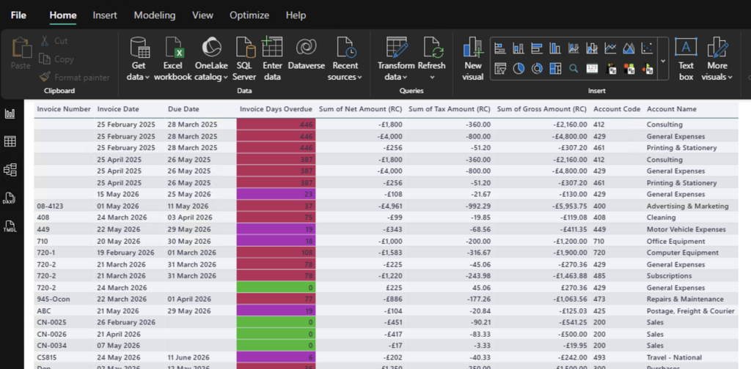Open the View ribbon tab

coord(202,15)
